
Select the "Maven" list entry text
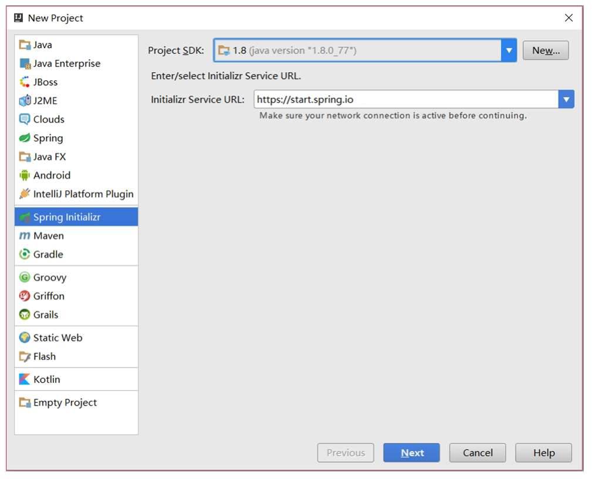[x=49, y=236]
